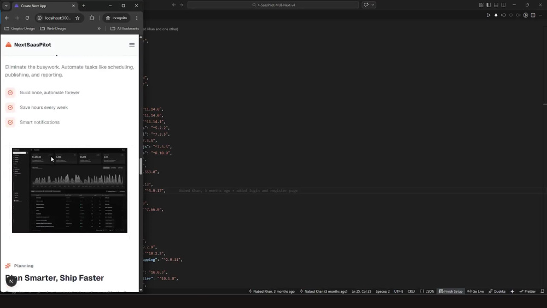Screen dimensions: 547x308
Task: Open the tab search dropdown
Action: click(6, 6)
